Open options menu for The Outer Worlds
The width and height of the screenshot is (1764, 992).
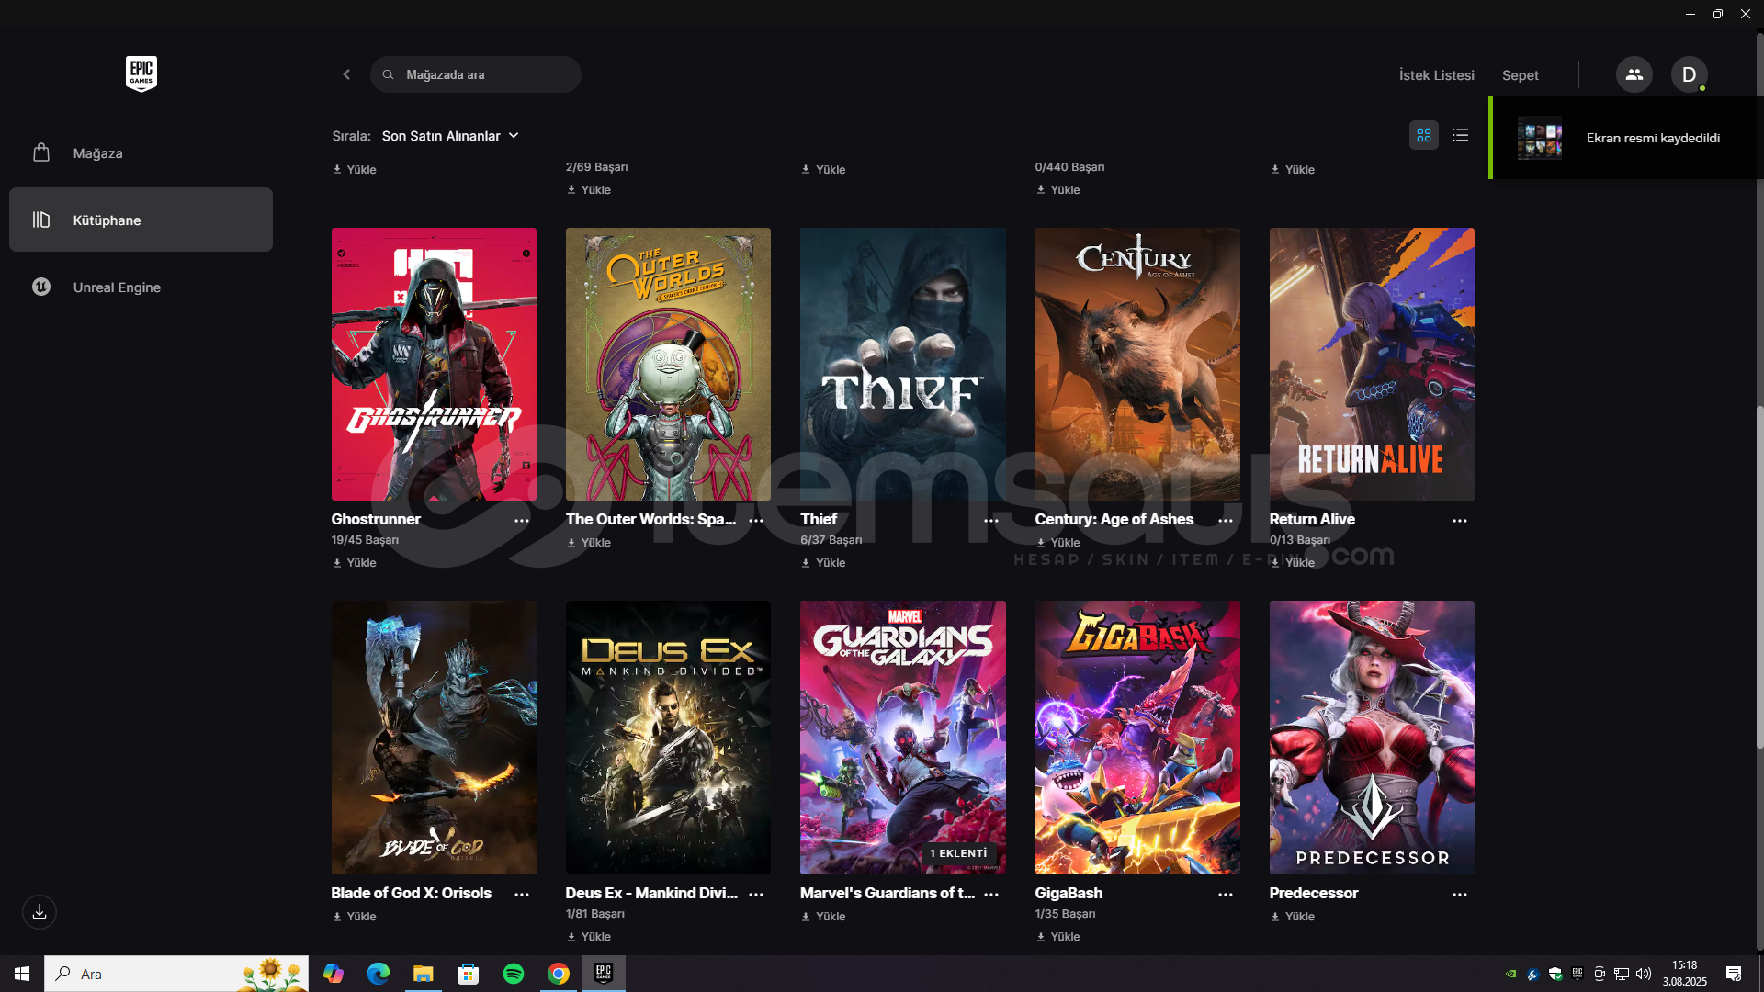(x=756, y=520)
